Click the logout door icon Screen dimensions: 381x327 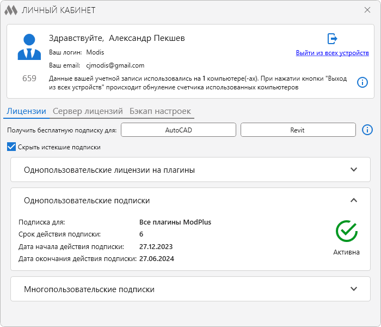(332, 39)
